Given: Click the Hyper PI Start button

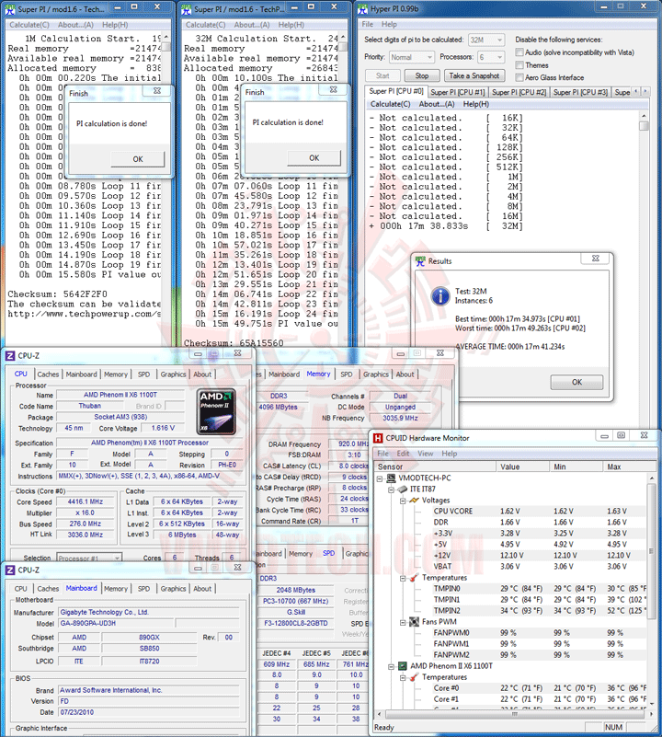Looking at the screenshot, I should click(382, 75).
